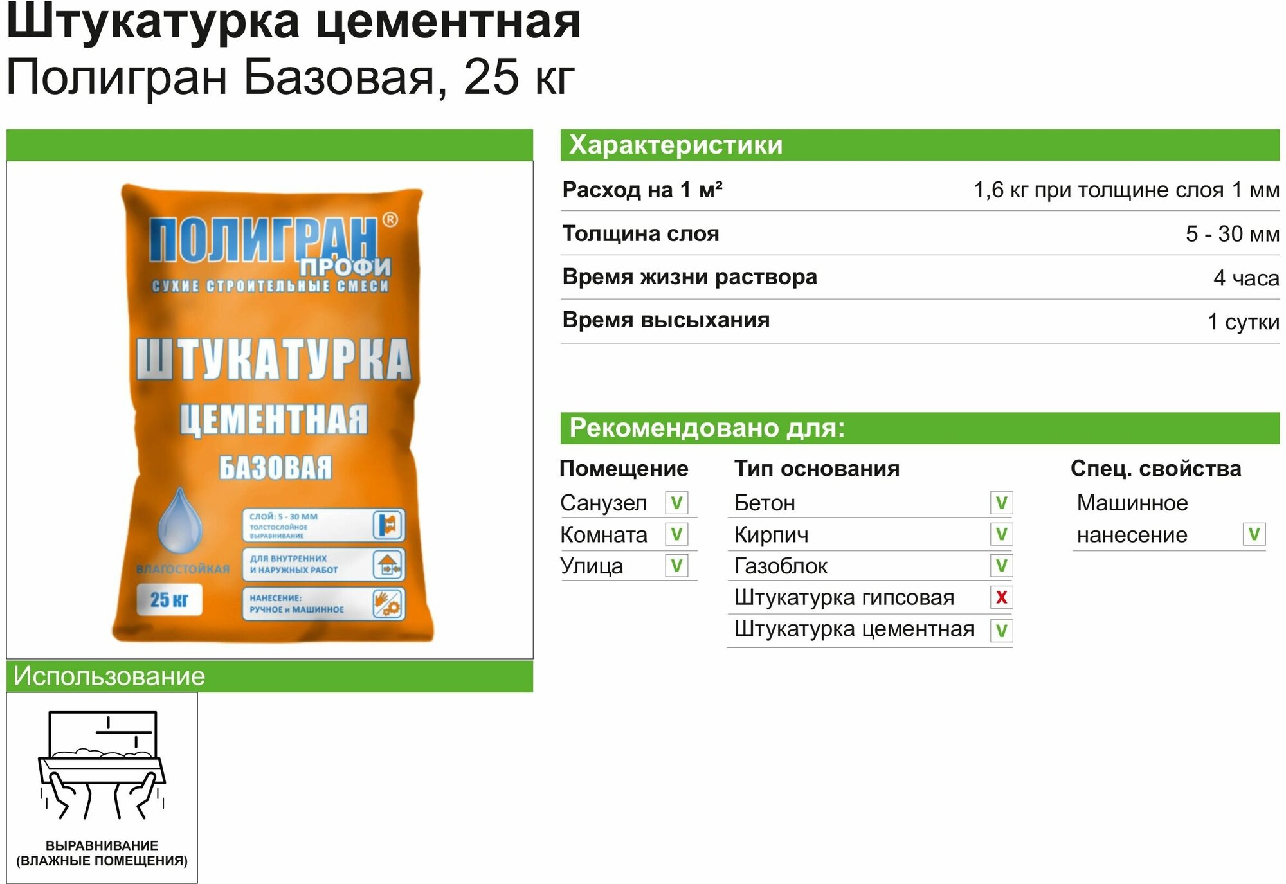Viewport: 1286px width, 884px height.
Task: Click СУХИЕ СТРОИТЕЛЬНЫЕ СМЕСИ text on bag
Action: pyautogui.click(x=271, y=286)
